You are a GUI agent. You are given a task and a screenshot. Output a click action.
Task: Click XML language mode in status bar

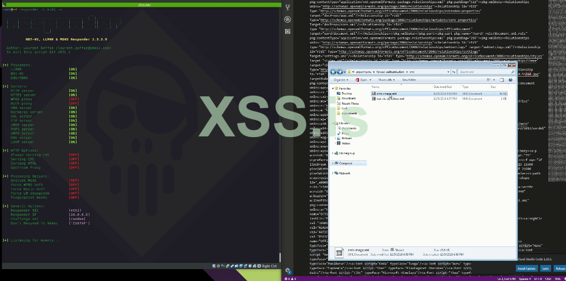pos(558,279)
